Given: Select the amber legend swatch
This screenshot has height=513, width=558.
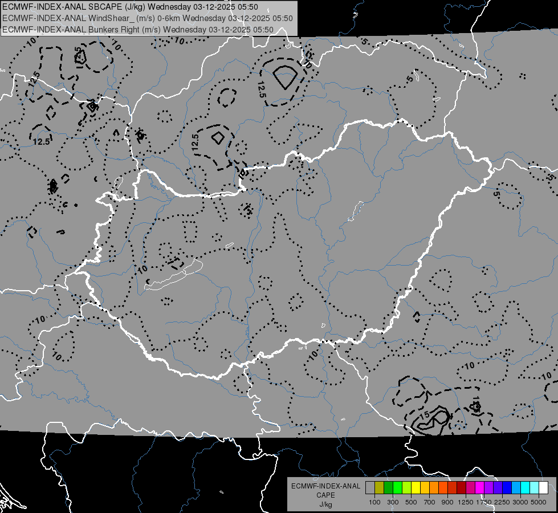Looking at the screenshot, I should click(x=425, y=488).
